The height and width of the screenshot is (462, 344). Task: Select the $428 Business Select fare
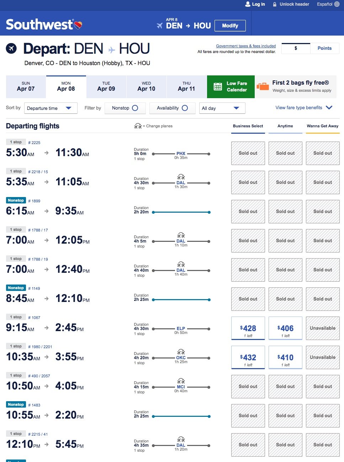(248, 328)
